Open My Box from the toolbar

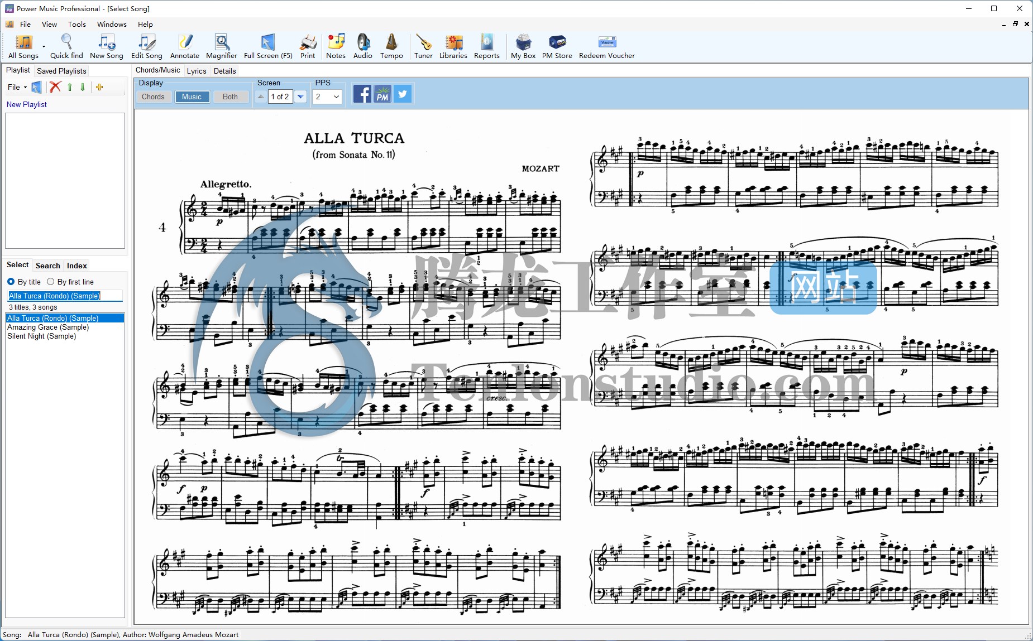point(523,46)
